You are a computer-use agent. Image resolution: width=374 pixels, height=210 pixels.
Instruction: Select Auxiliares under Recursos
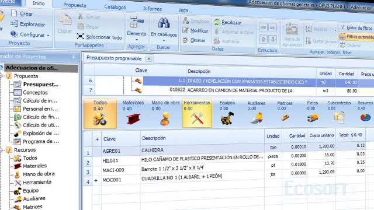coord(34,198)
